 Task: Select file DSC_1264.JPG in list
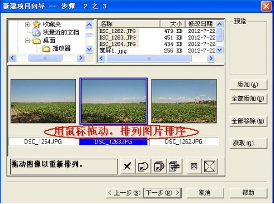pos(118,44)
